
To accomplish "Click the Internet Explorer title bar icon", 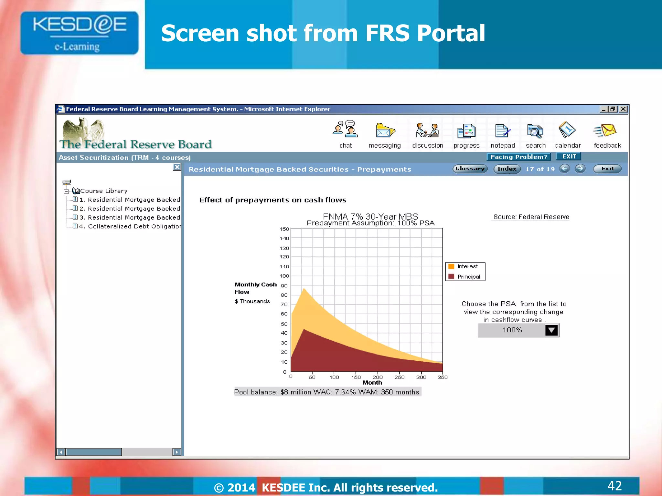I will pos(60,109).
